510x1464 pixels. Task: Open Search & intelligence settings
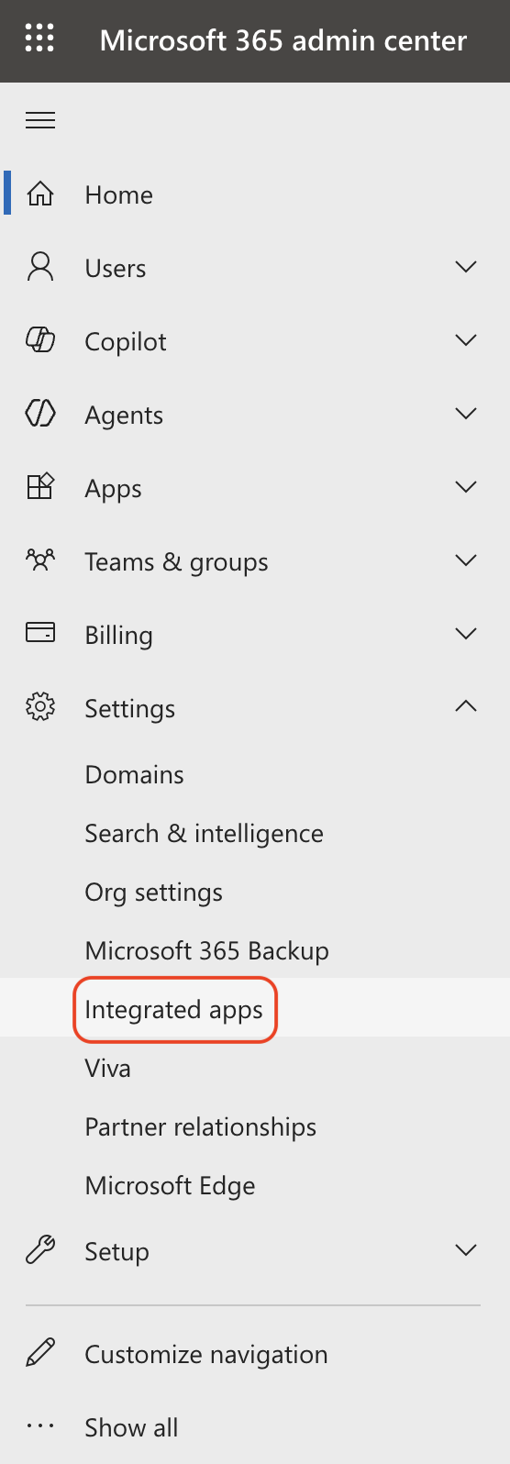204,834
